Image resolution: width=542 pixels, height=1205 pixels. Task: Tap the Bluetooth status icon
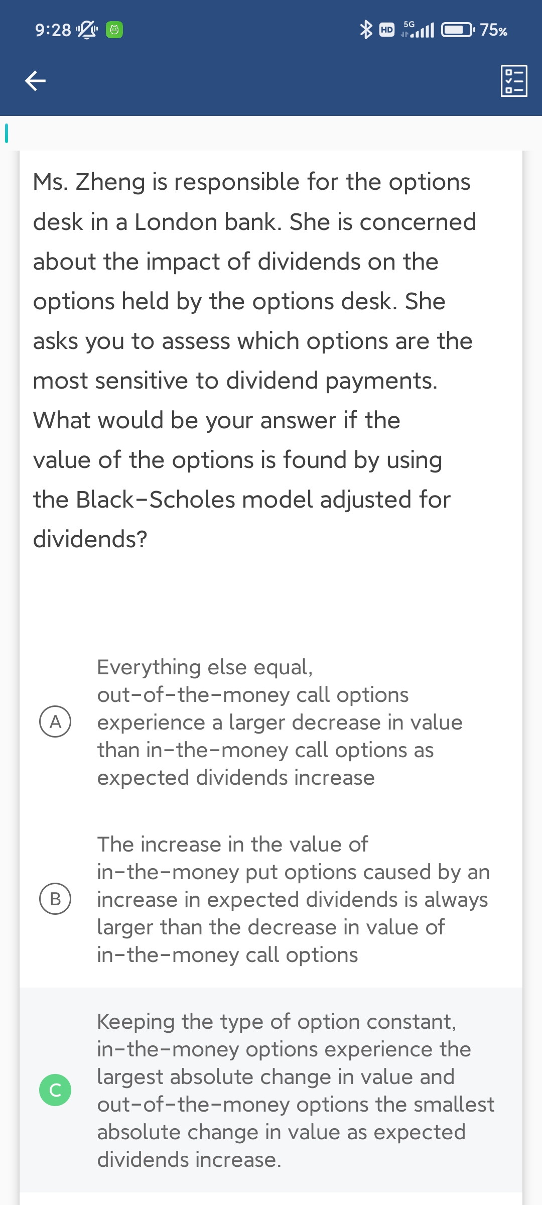pos(366,30)
